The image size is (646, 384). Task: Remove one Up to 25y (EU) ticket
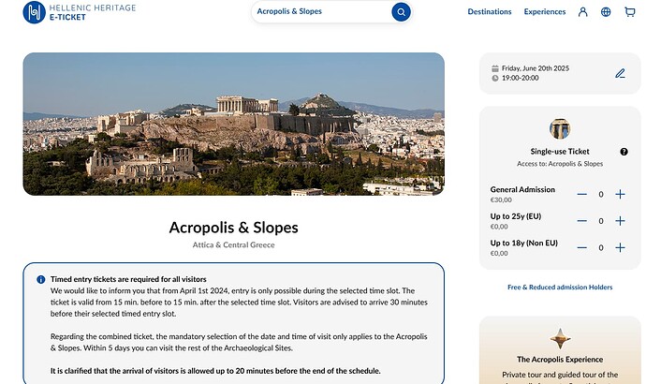click(581, 221)
